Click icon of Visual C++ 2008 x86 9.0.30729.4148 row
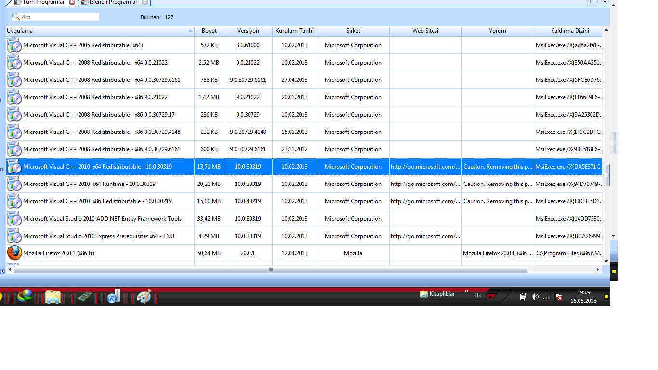The image size is (658, 370). [14, 132]
